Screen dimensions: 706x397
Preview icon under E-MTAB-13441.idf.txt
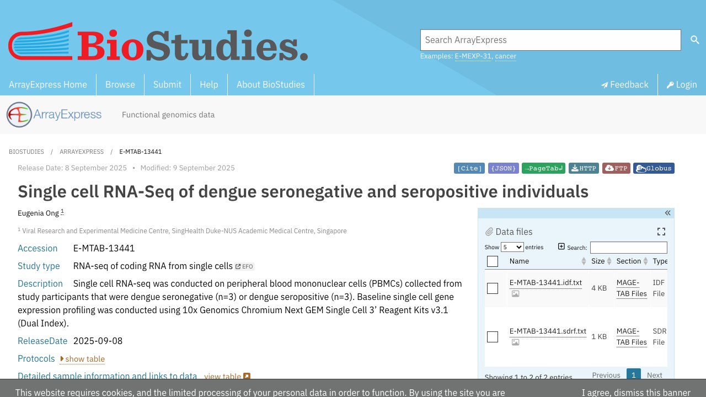(x=515, y=294)
